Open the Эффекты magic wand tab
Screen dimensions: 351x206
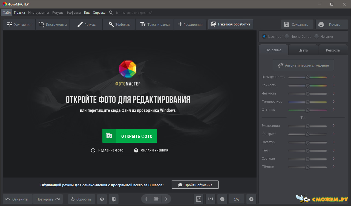click(x=119, y=24)
